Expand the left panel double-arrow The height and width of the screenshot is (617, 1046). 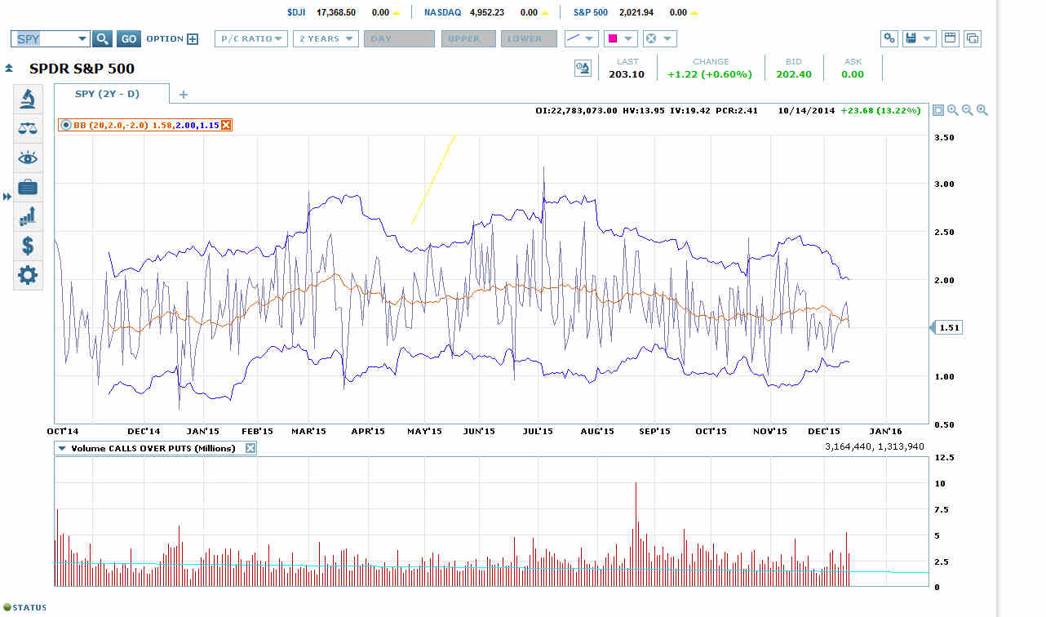(x=7, y=197)
